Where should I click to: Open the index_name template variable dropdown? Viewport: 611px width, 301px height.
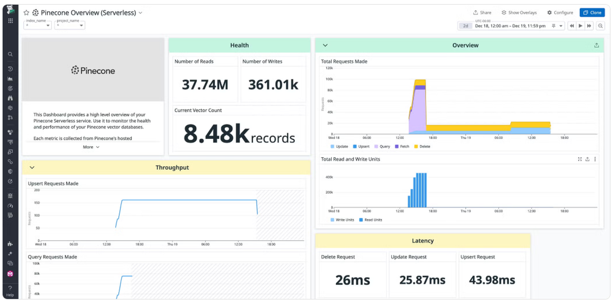(x=38, y=25)
